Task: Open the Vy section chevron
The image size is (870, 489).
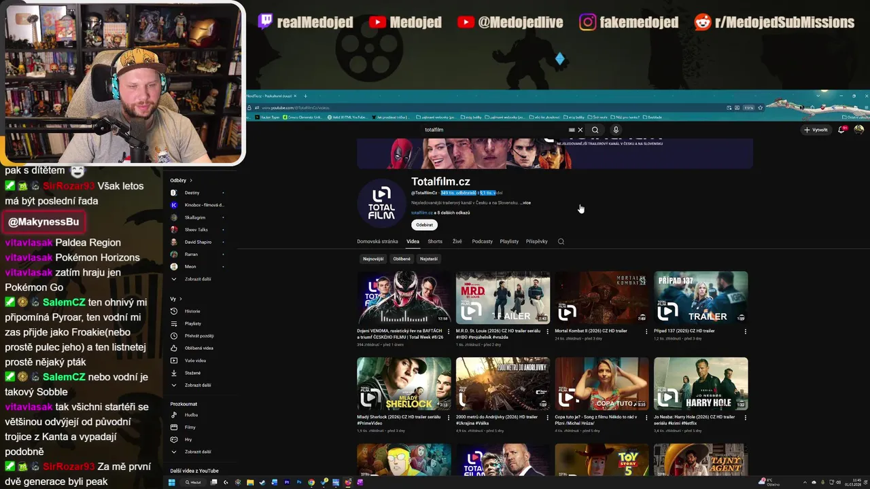Action: 181,299
